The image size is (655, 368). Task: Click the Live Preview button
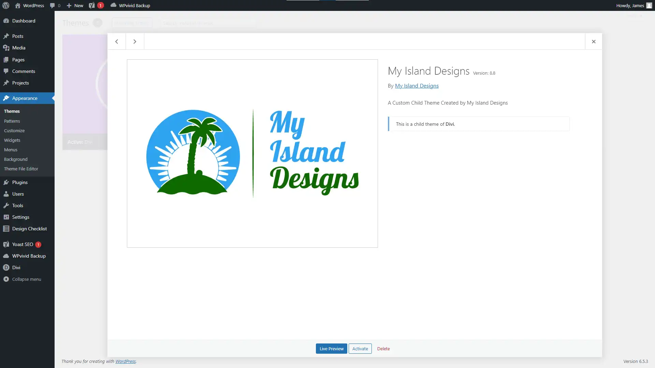click(331, 349)
